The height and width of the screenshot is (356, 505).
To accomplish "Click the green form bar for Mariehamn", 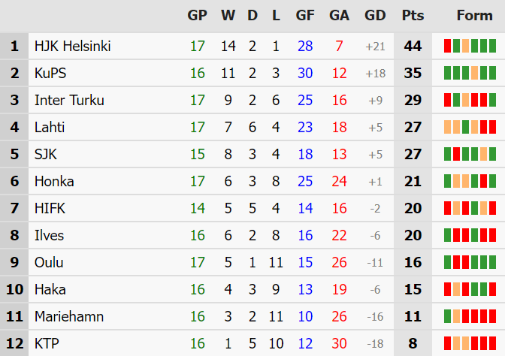I will [x=447, y=316].
